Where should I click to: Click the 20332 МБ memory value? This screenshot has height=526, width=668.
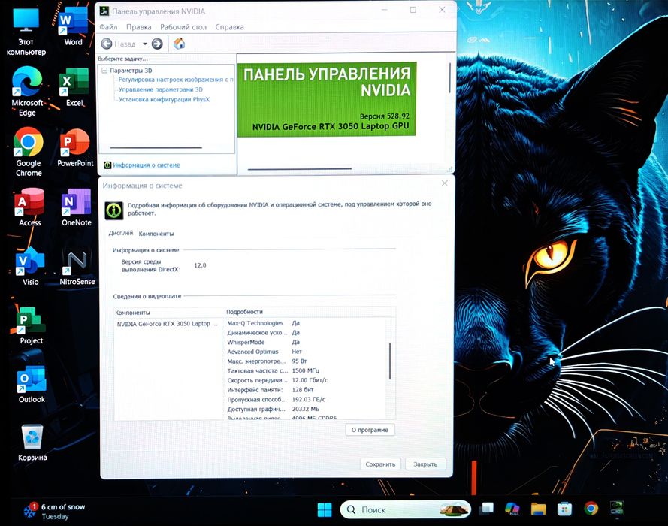point(306,409)
